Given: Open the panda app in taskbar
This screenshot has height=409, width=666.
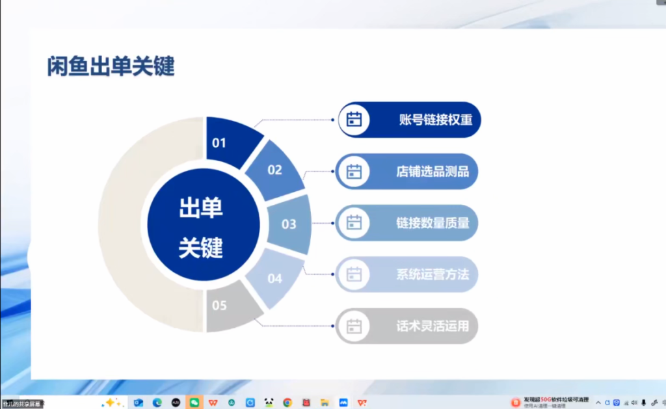Looking at the screenshot, I should pyautogui.click(x=269, y=402).
